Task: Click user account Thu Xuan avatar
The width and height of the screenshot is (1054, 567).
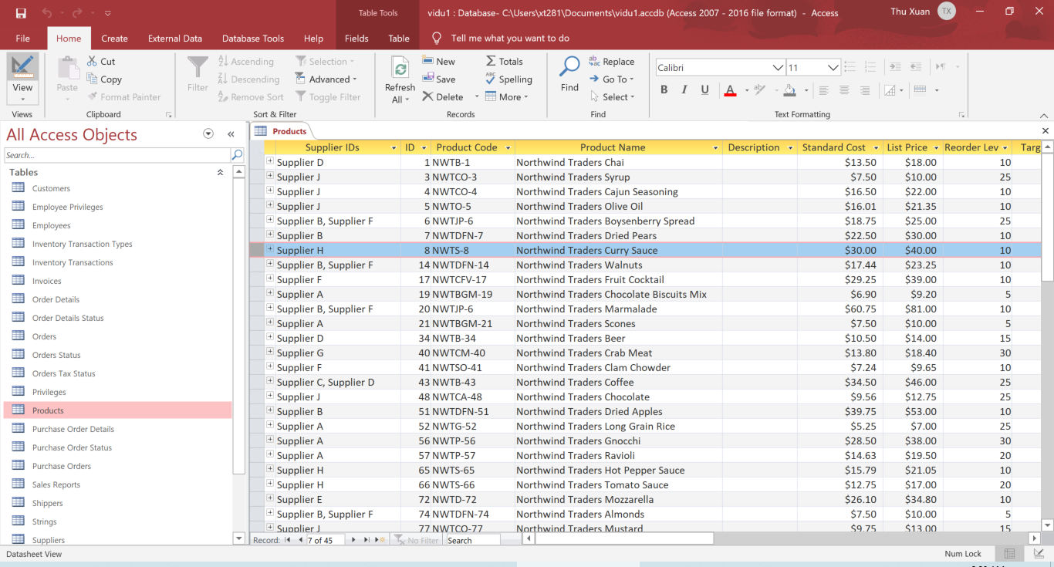Action: 947,12
